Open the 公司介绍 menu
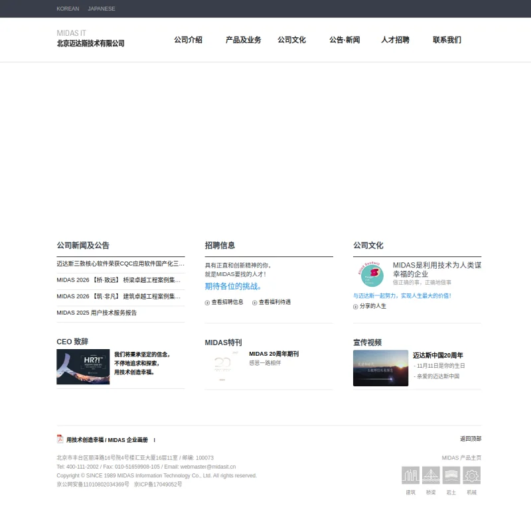This screenshot has height=531, width=531. [188, 40]
